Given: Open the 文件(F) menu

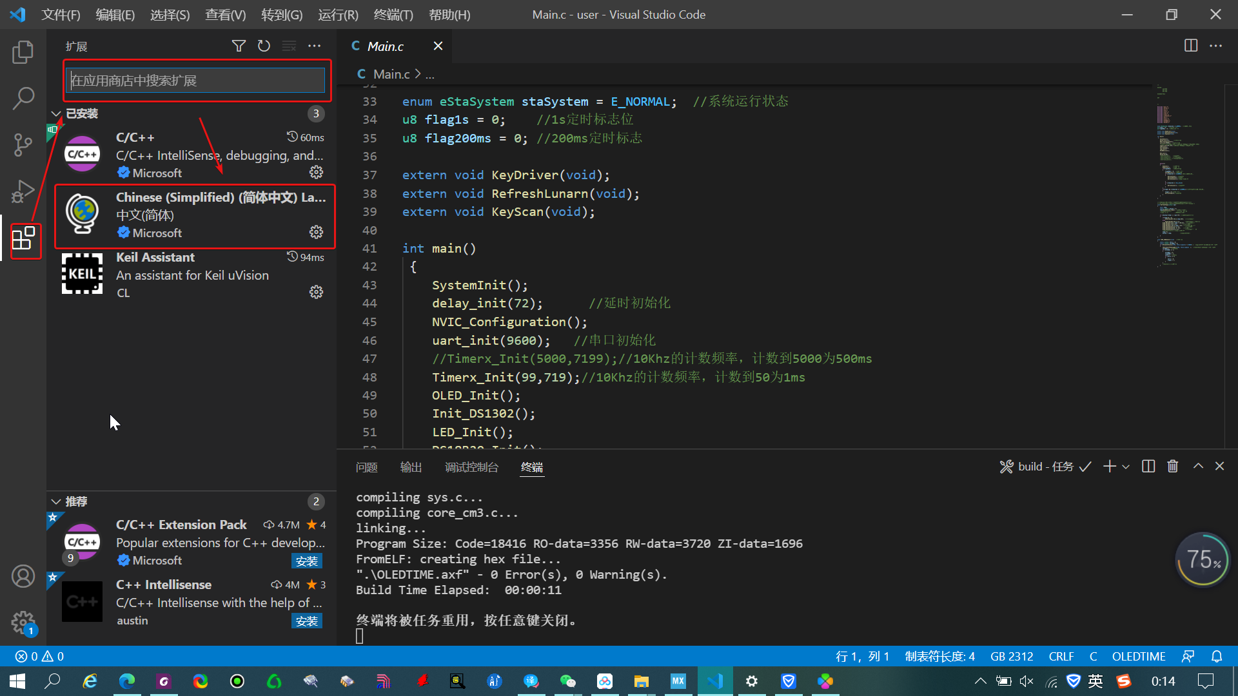Looking at the screenshot, I should point(60,14).
